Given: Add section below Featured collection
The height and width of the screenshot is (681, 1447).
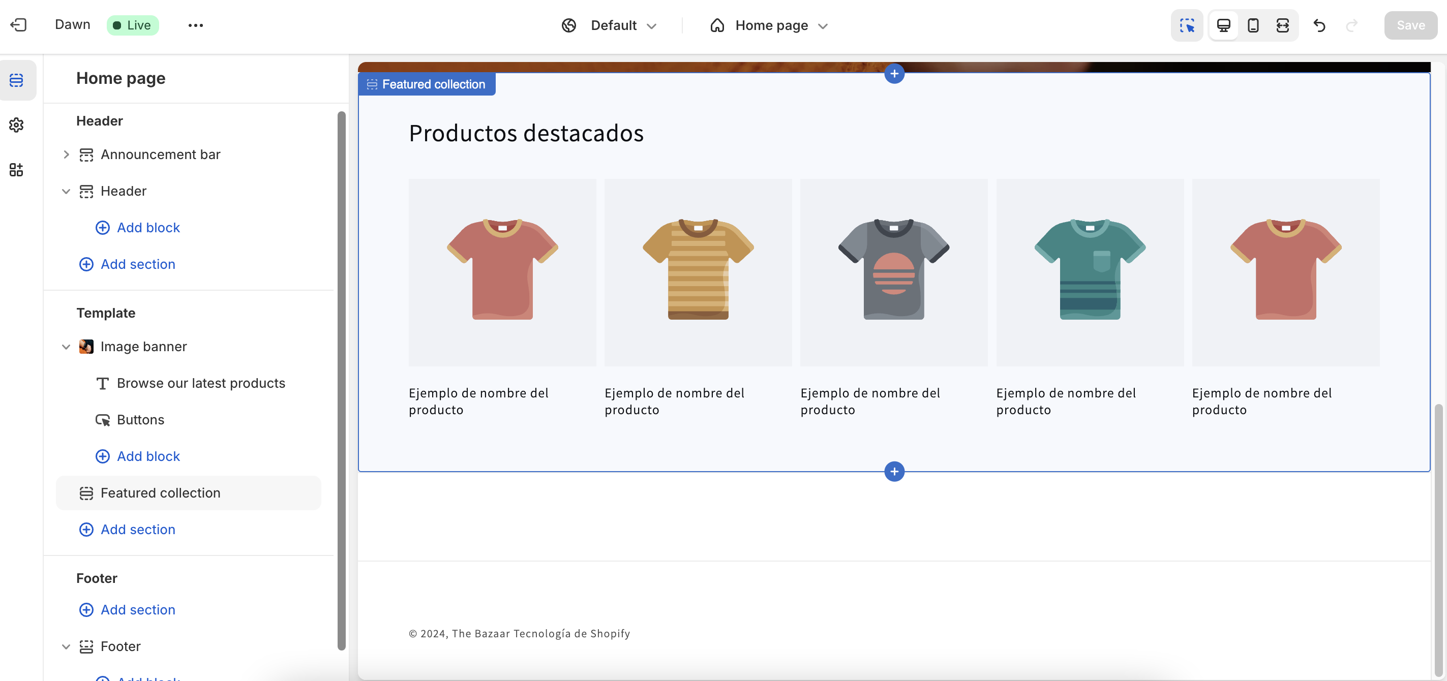Looking at the screenshot, I should click(894, 471).
